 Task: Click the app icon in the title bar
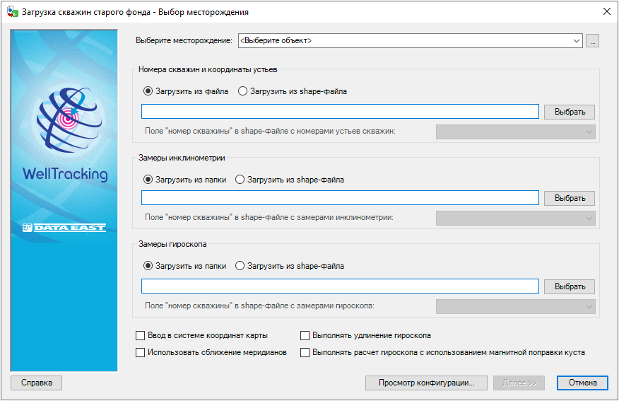pyautogui.click(x=12, y=12)
